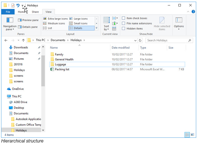Toggle File name extensions checkbox
197x145 pixels.
click(124, 24)
